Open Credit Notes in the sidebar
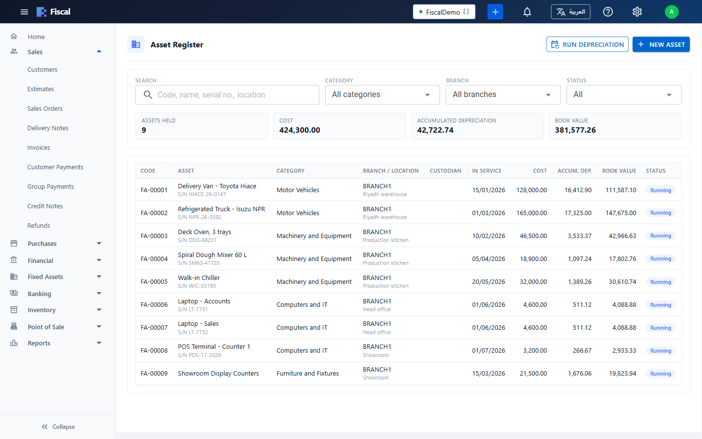Viewport: 702px width, 439px height. click(45, 206)
